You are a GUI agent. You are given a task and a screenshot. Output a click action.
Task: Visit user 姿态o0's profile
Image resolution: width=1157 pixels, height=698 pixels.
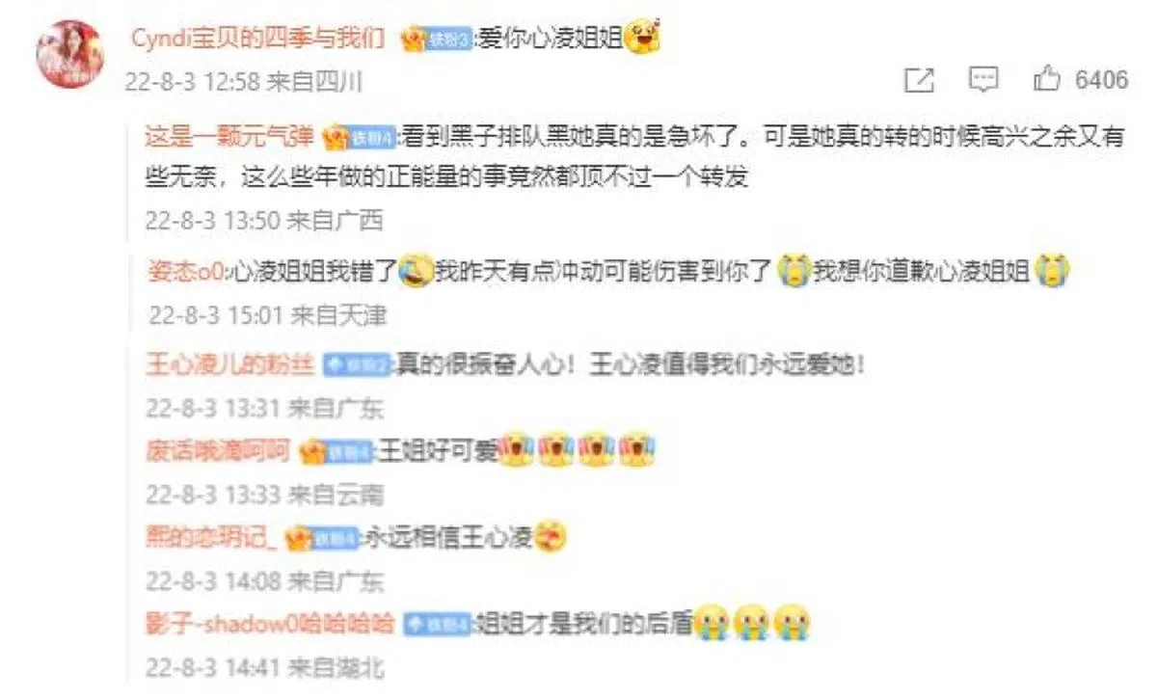click(185, 273)
